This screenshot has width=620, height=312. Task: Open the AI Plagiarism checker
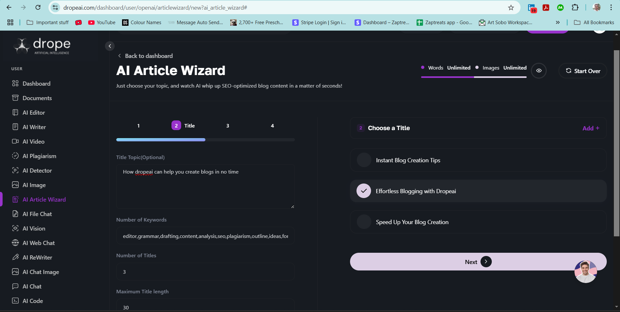click(x=39, y=156)
